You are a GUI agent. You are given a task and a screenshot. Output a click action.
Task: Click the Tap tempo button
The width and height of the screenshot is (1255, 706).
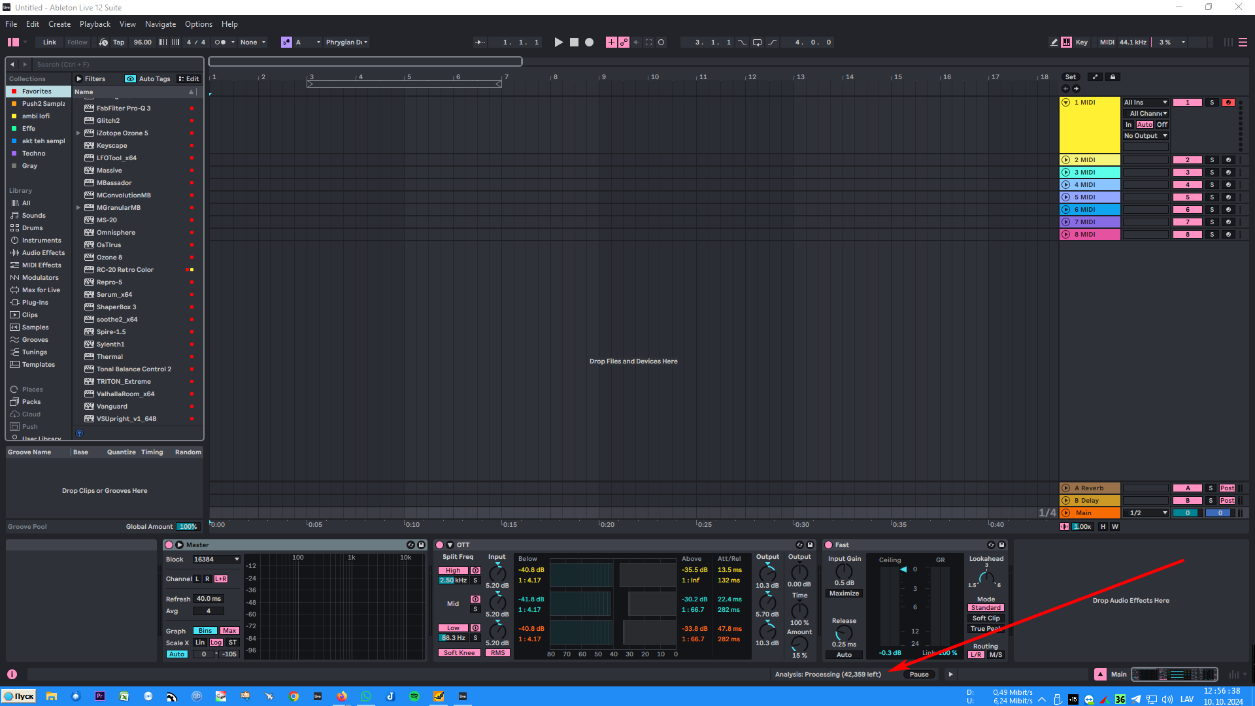[x=118, y=42]
